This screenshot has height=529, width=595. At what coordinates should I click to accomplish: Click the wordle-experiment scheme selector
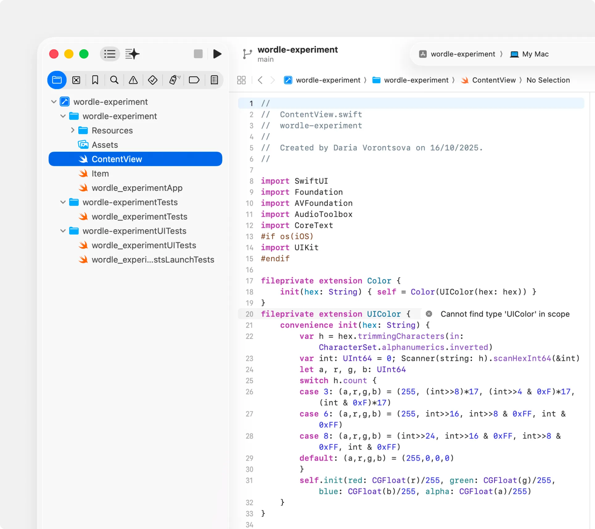pyautogui.click(x=457, y=54)
